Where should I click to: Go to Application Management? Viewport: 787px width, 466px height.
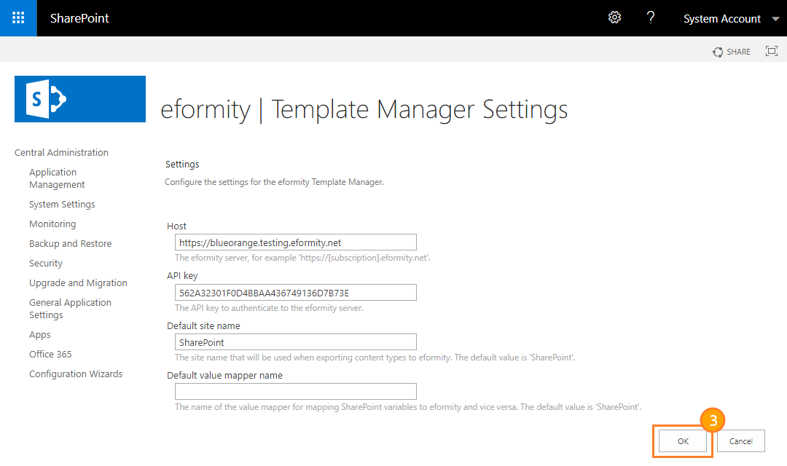pyautogui.click(x=57, y=178)
